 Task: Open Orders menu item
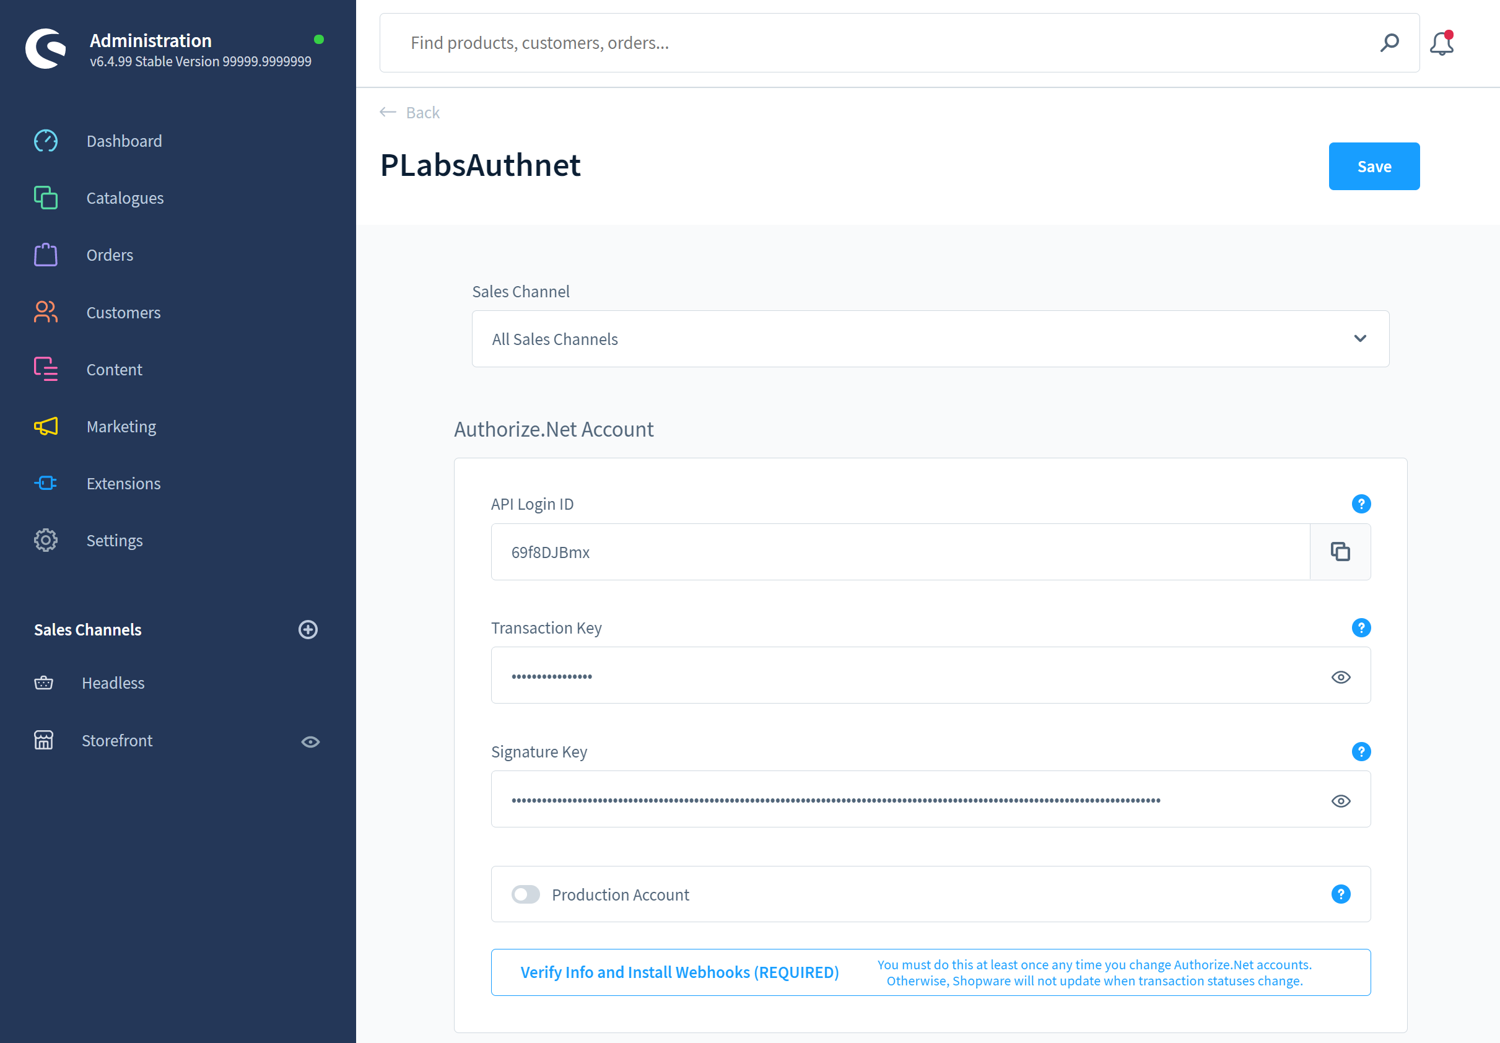(x=110, y=255)
